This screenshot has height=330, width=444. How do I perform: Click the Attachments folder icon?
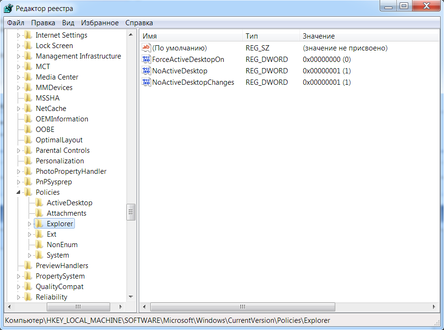pos(39,213)
